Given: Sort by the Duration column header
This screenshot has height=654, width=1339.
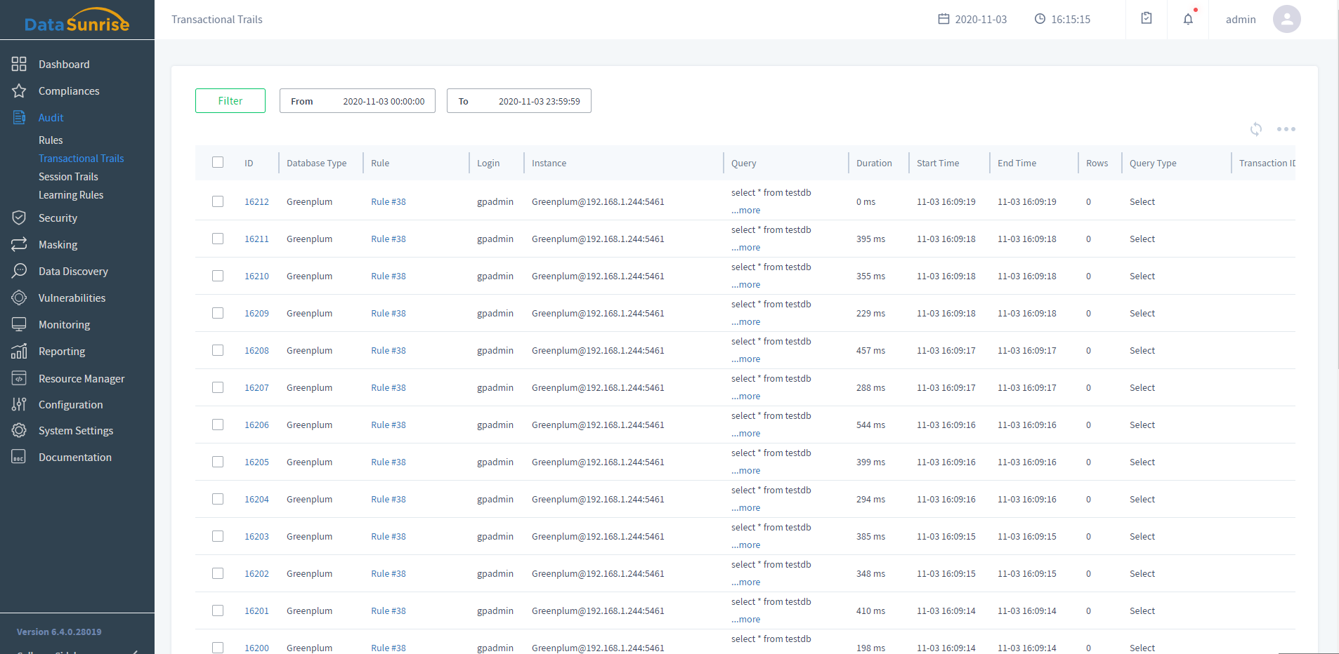Looking at the screenshot, I should tap(874, 163).
